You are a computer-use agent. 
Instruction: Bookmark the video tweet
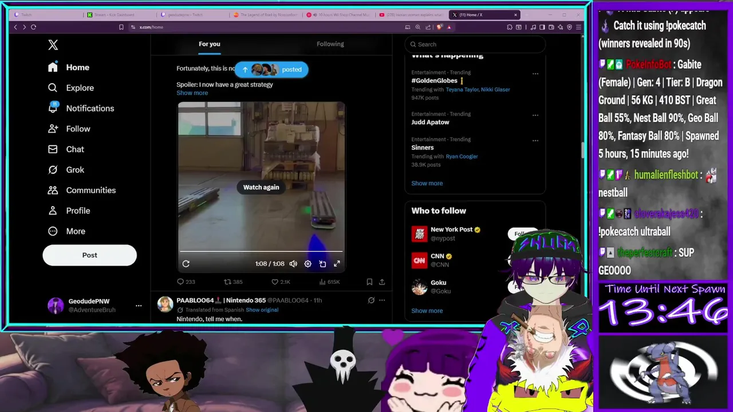pyautogui.click(x=369, y=282)
